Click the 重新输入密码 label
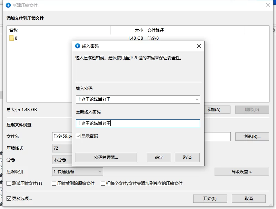Screen dimensions: 276x209 click(88, 112)
